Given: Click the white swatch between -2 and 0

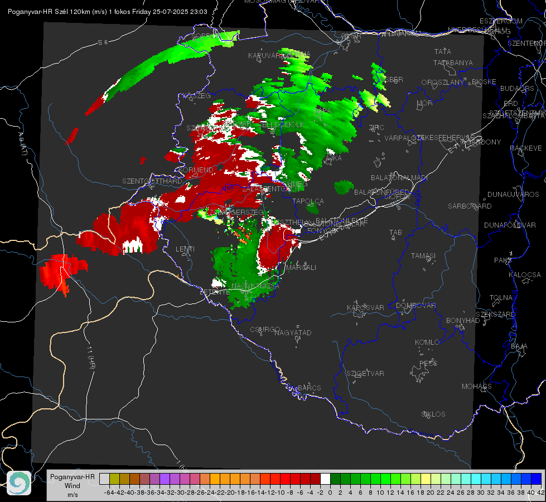Looking at the screenshot, I should (x=325, y=479).
